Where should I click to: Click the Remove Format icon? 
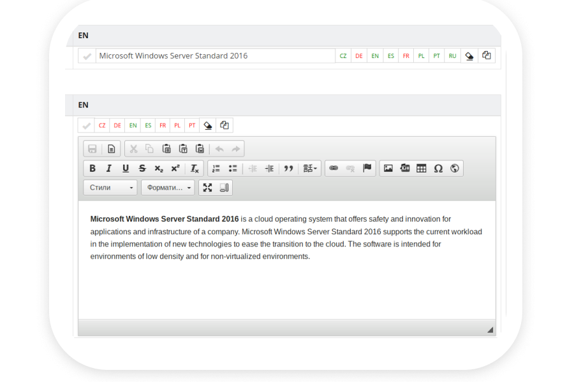(195, 168)
